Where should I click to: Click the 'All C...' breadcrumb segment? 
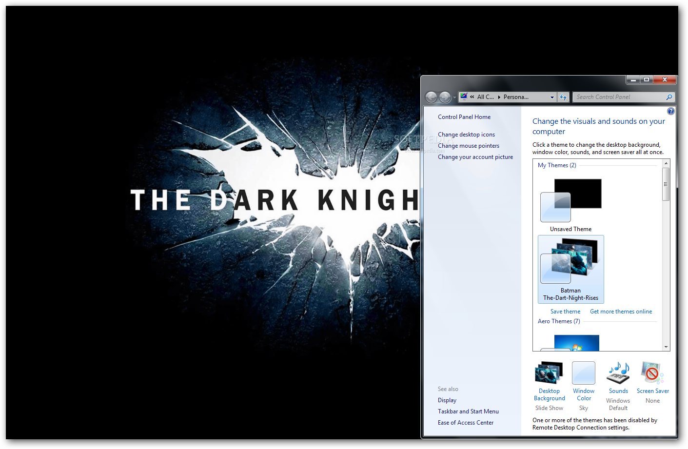[x=486, y=97]
